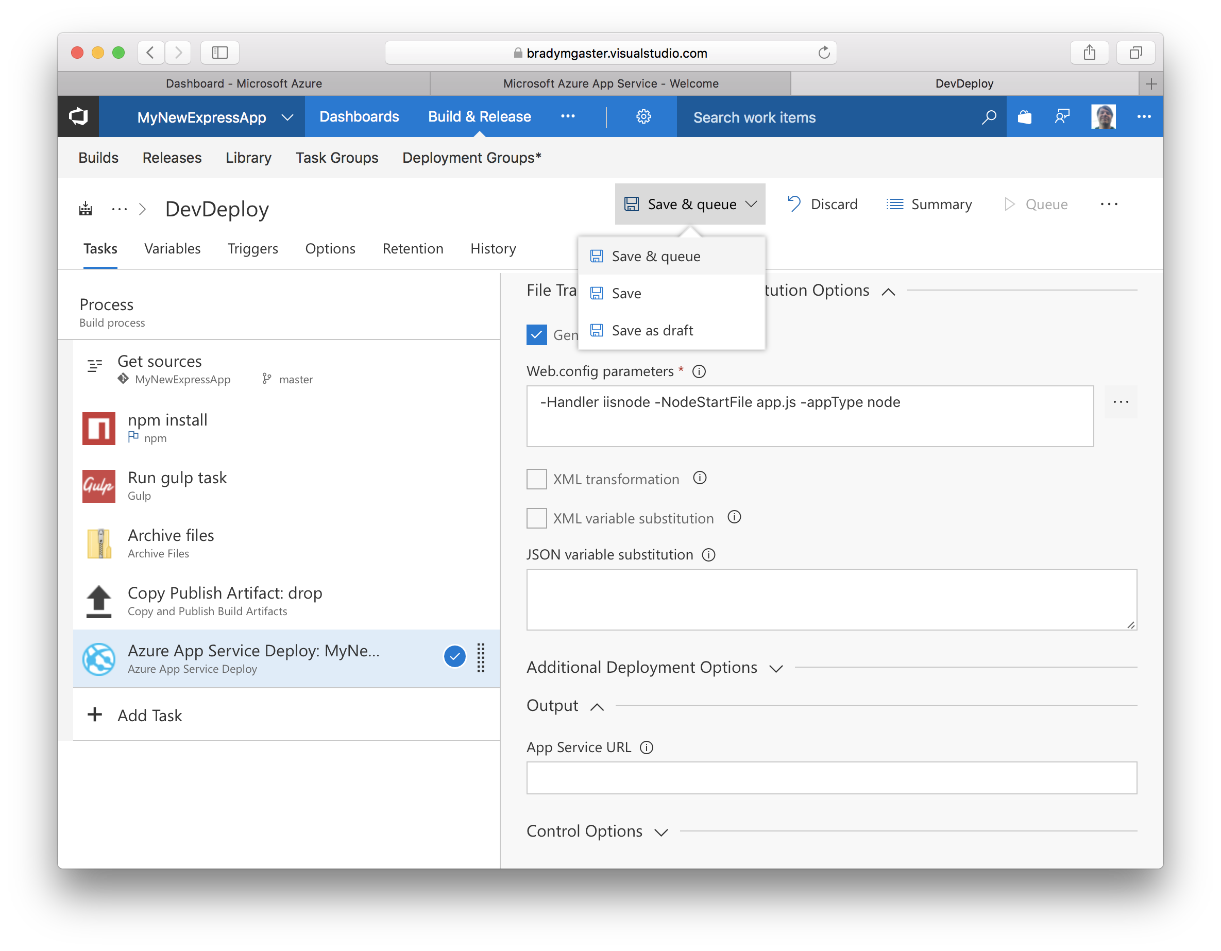The image size is (1221, 951).
Task: Open the Dashboards hub
Action: pos(359,116)
